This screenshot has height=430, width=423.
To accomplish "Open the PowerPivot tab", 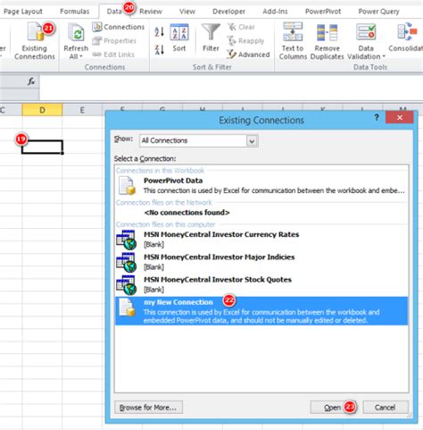I will pyautogui.click(x=323, y=12).
